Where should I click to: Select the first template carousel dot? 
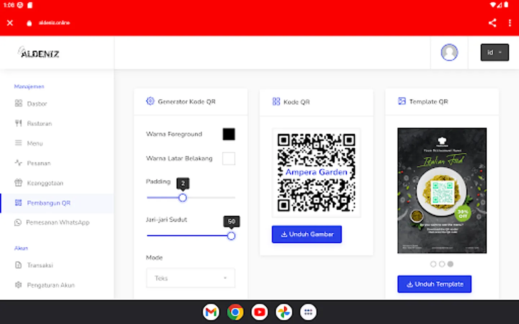(x=433, y=264)
